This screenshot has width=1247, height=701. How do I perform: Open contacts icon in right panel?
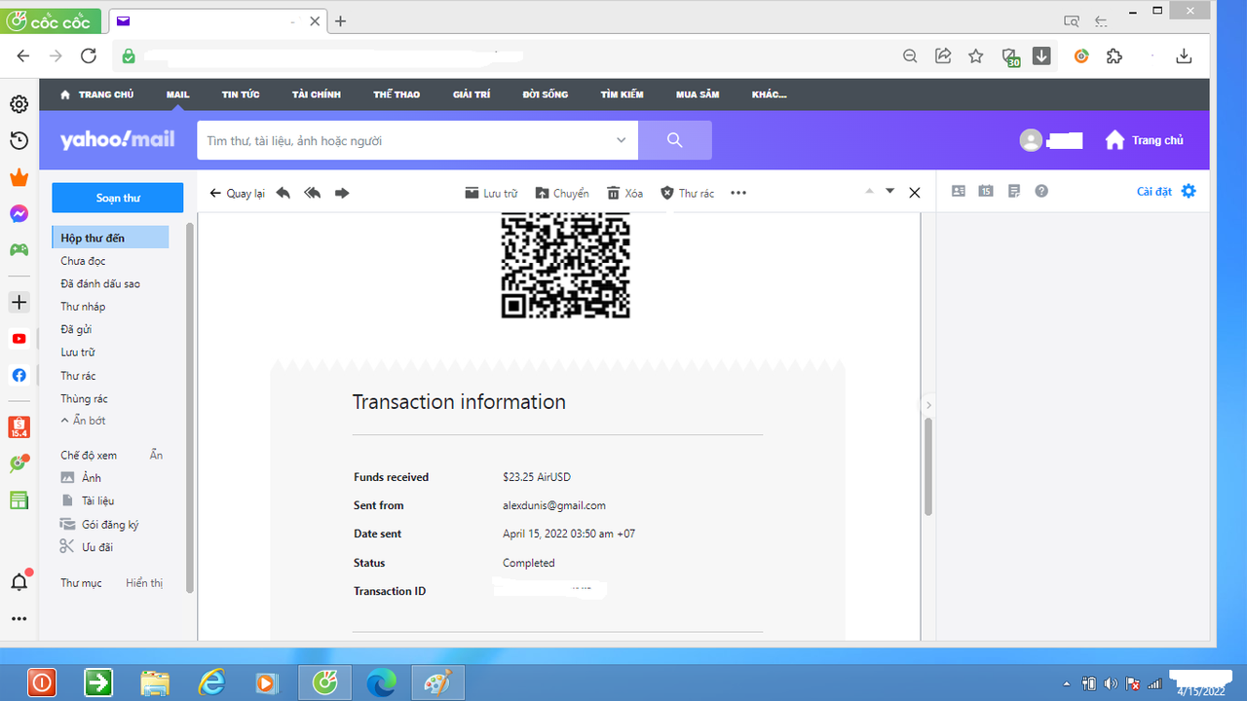click(x=959, y=191)
